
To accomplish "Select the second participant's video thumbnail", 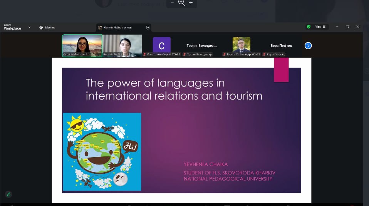I will tap(122, 45).
